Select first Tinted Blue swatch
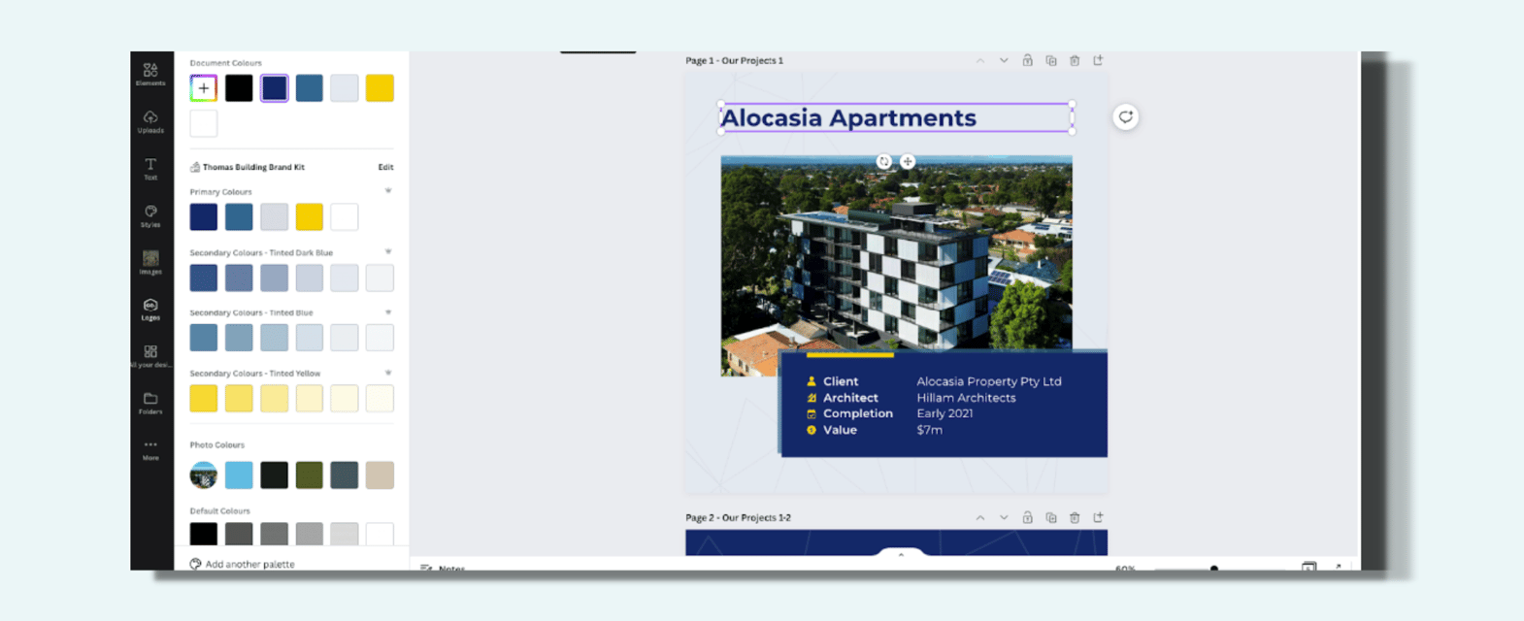This screenshot has width=1524, height=621. [204, 338]
